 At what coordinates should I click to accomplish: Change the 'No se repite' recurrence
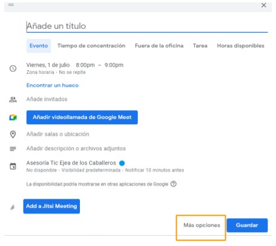coord(72,72)
